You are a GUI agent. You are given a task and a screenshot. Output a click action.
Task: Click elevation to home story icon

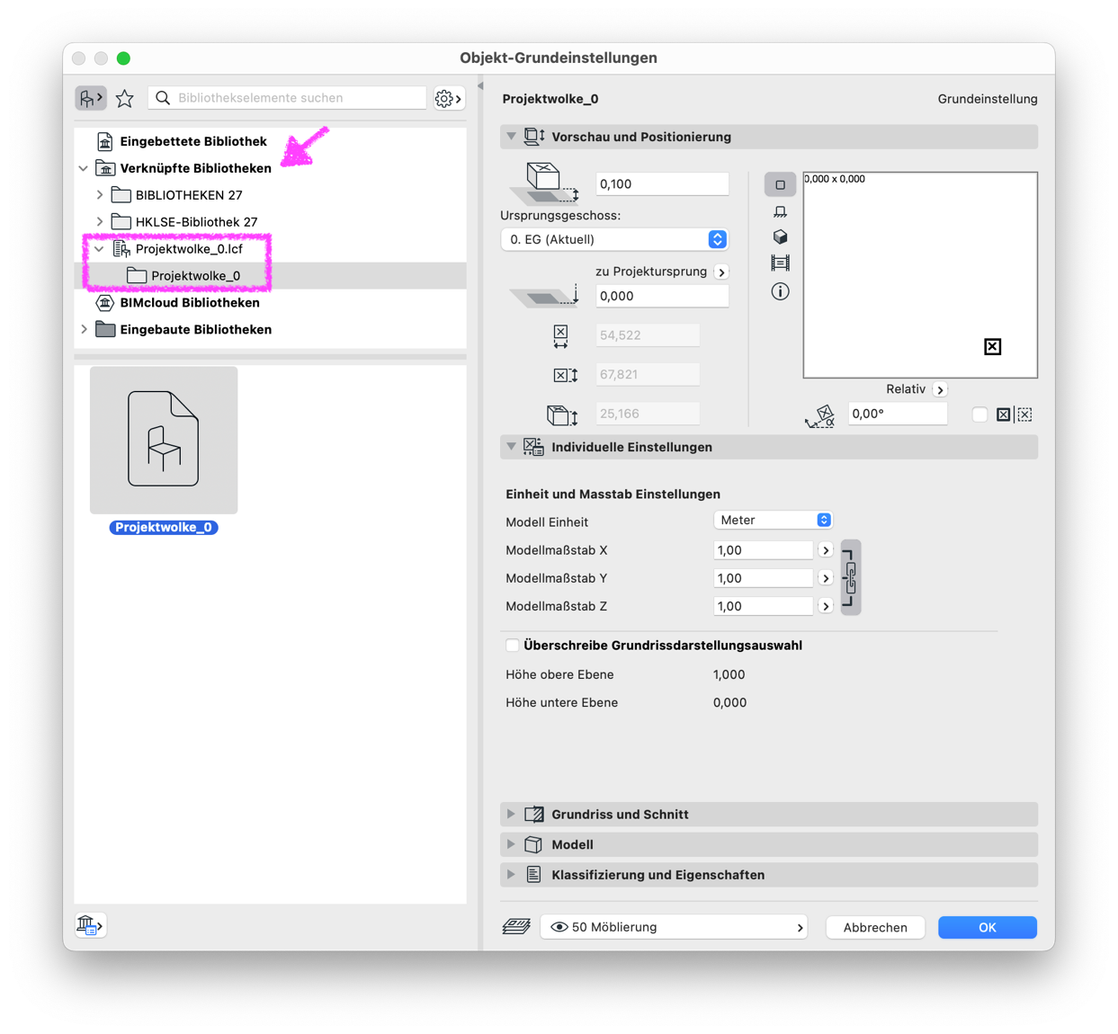pos(544,183)
